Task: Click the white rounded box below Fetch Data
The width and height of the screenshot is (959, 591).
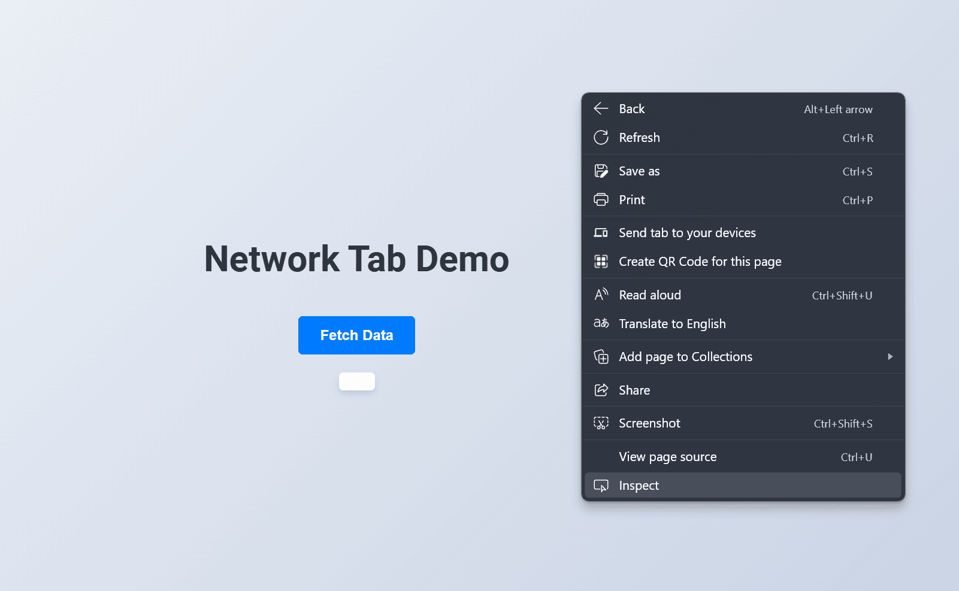Action: click(x=356, y=381)
